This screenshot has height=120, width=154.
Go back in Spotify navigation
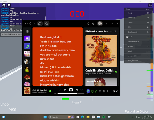pyautogui.click(x=30, y=24)
